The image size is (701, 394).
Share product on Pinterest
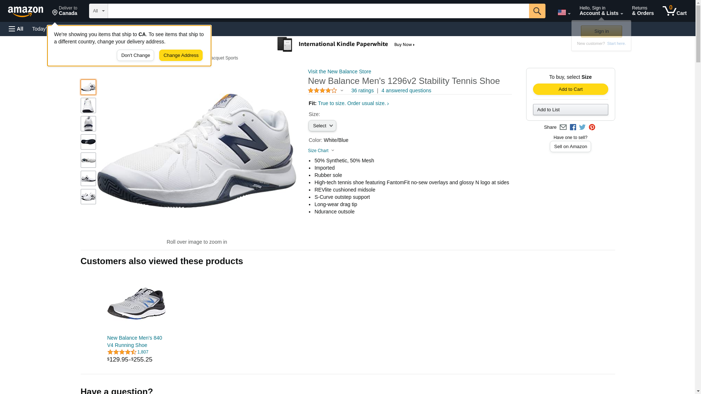click(x=592, y=127)
